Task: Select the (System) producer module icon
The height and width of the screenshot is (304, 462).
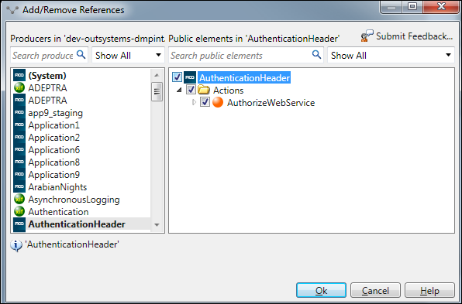Action: [x=19, y=76]
